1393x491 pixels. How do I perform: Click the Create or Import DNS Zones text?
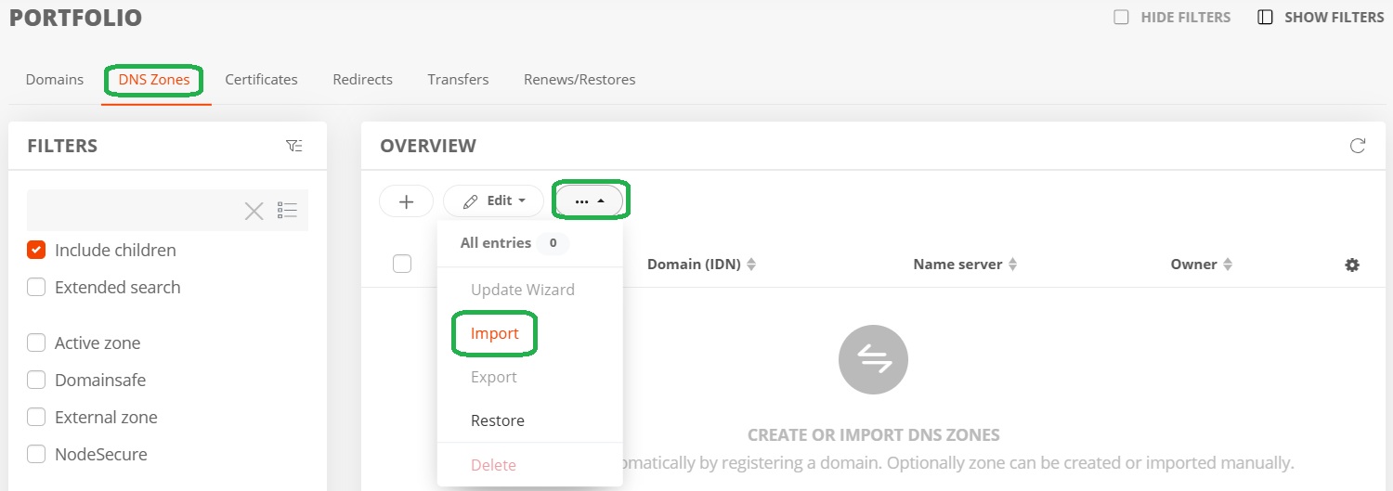coord(873,435)
